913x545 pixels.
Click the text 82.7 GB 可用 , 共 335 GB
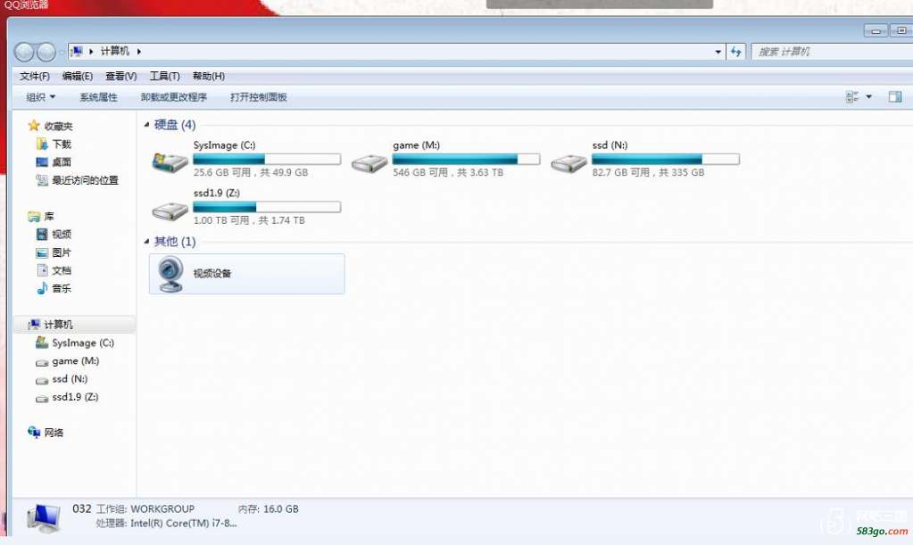pyautogui.click(x=648, y=173)
